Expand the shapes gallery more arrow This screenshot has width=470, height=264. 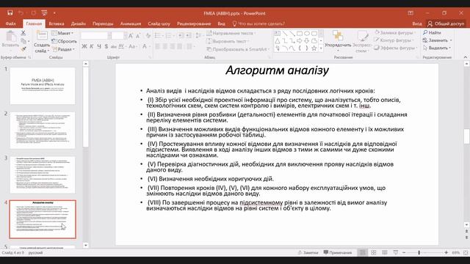coord(321,48)
